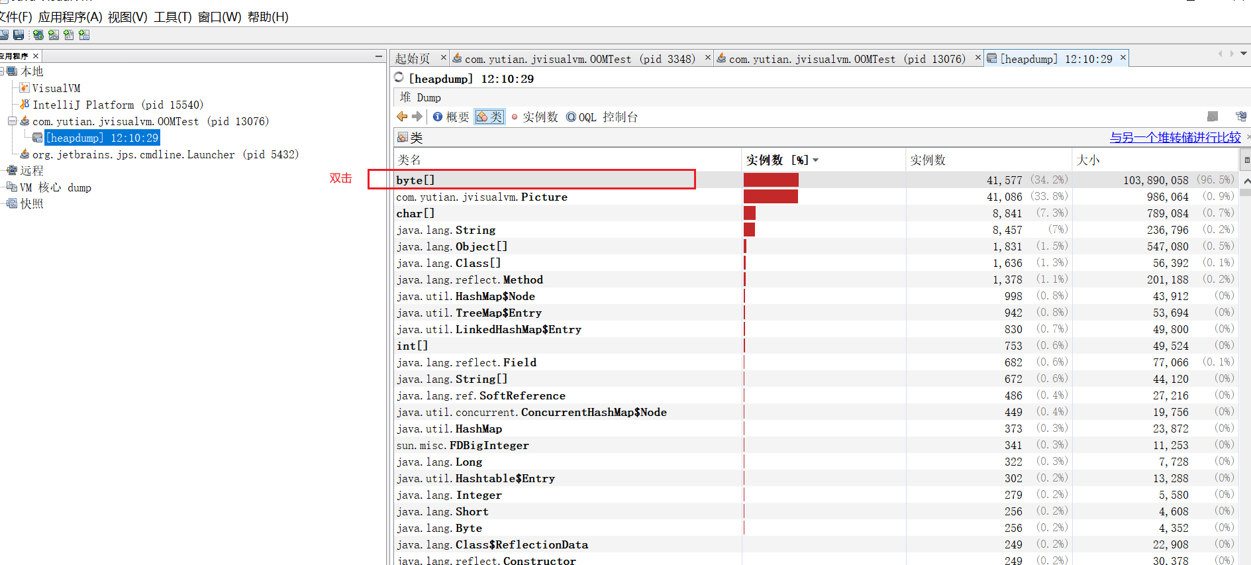Click the Add Remote Host toolbar icon
The height and width of the screenshot is (565, 1251).
38,35
